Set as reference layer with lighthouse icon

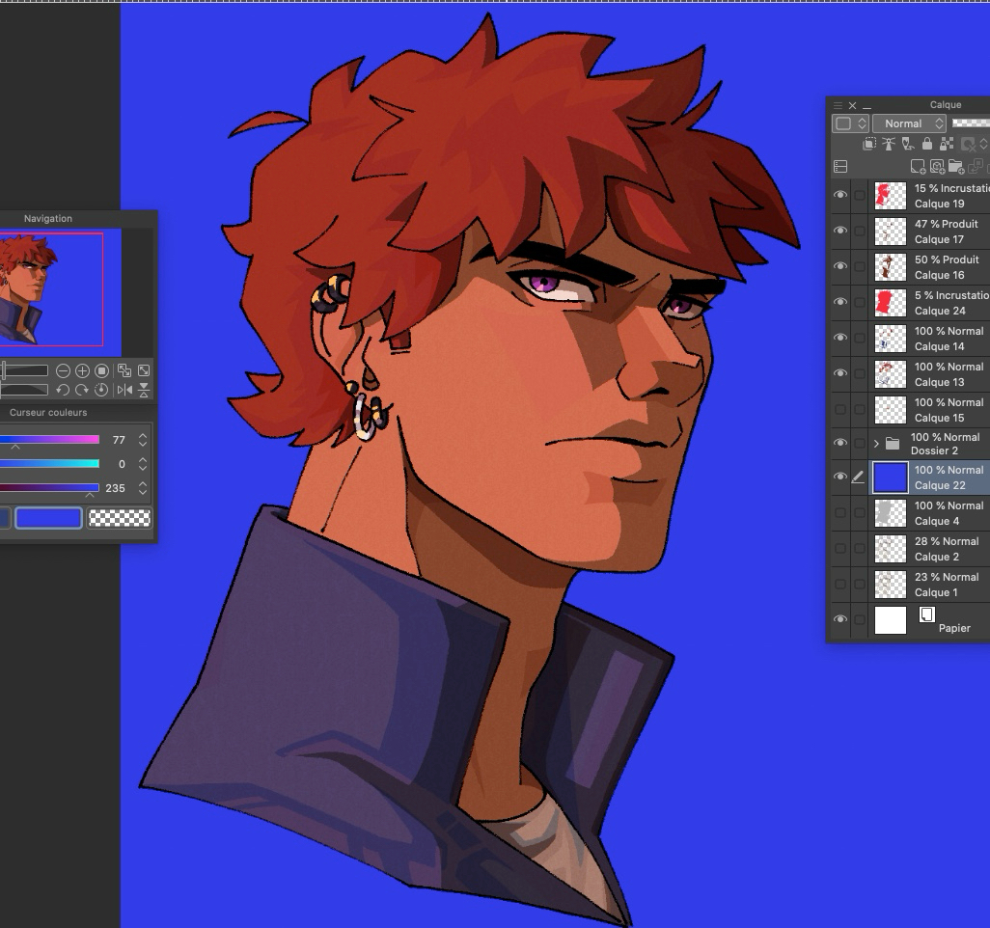coord(888,144)
